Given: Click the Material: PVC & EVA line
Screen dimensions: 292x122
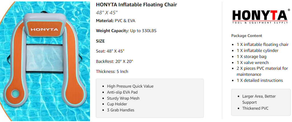Looking at the screenshot, I should (115, 21).
